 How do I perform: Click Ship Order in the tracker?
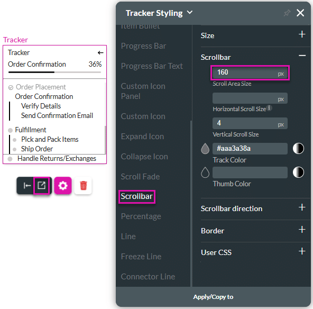(x=37, y=149)
